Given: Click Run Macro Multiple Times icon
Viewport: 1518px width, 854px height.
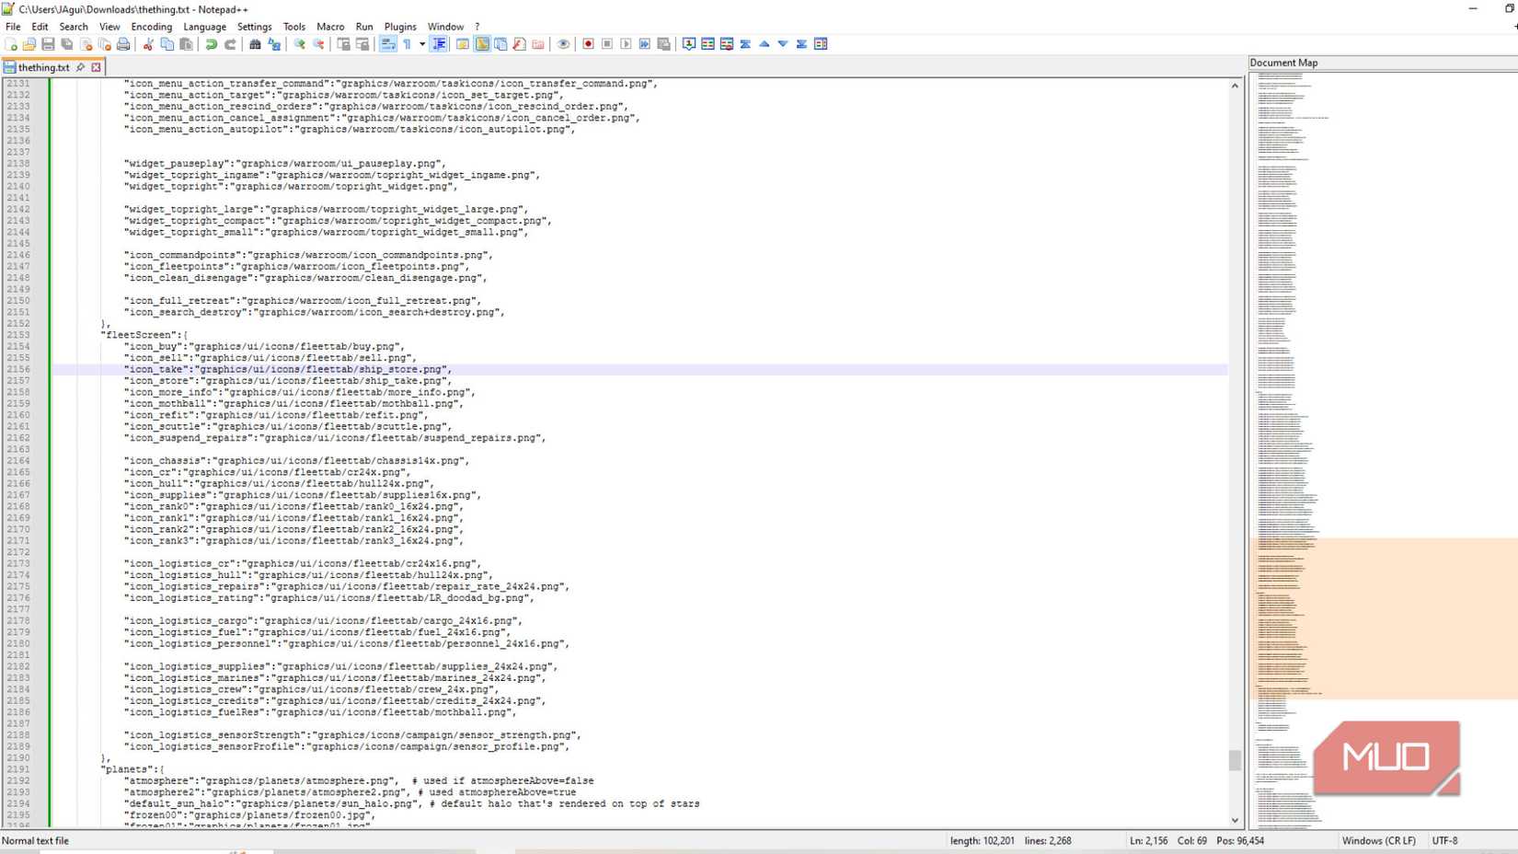Looking at the screenshot, I should click(645, 44).
